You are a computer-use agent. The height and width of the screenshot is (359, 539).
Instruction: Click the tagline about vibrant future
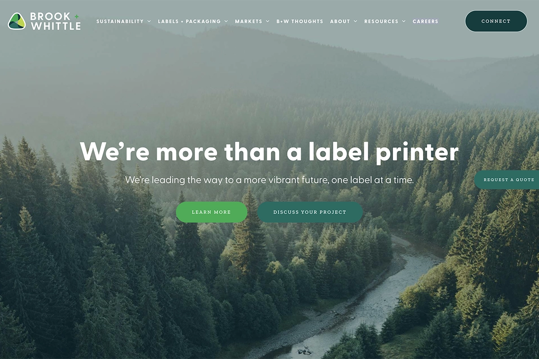pos(269,180)
